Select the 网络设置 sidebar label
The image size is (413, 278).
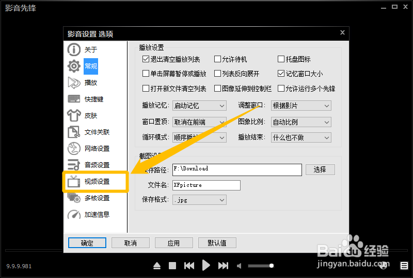97,148
